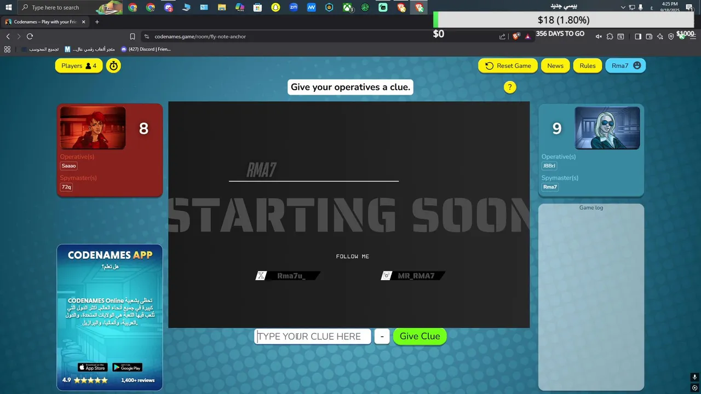Open Snapchat from the taskbar
This screenshot has height=394, width=701.
click(275, 8)
